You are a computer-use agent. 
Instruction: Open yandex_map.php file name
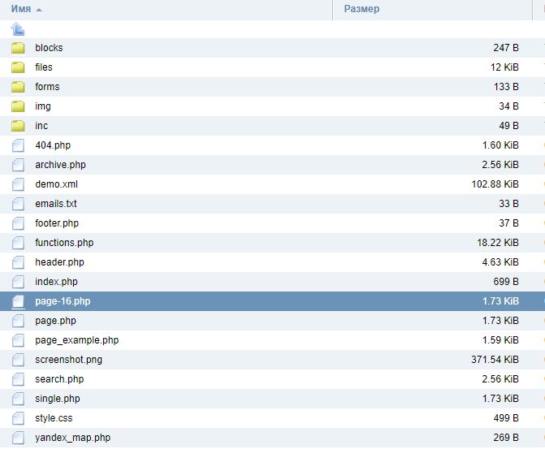[x=72, y=438]
